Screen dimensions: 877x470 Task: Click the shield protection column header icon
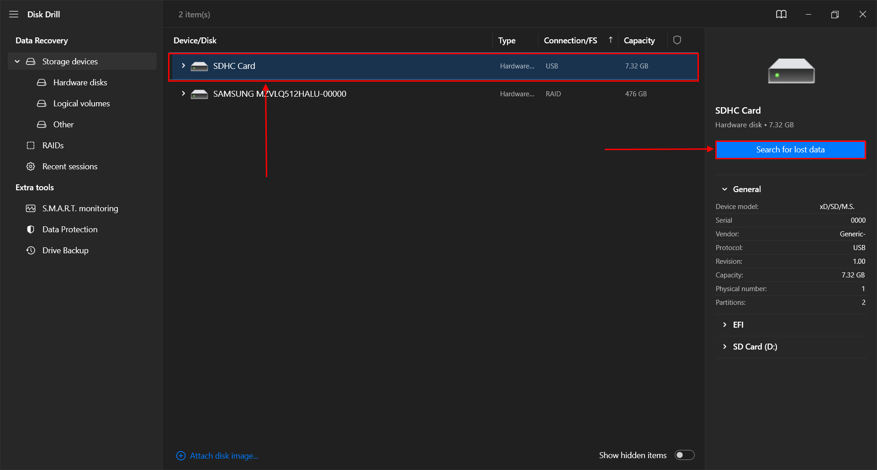(677, 40)
